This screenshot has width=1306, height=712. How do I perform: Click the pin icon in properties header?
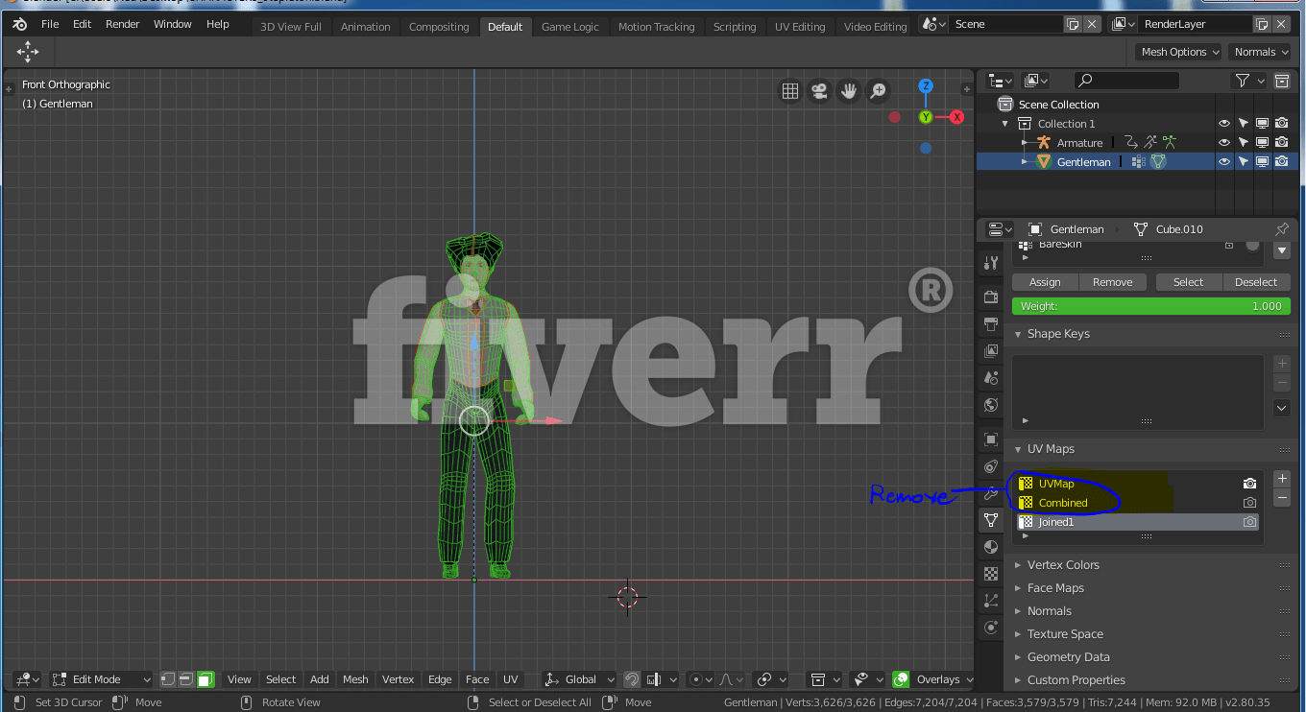pyautogui.click(x=1282, y=229)
